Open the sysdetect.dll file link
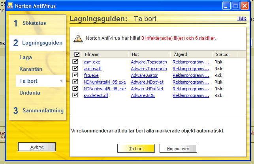Screen dimensions: 254x164 [96, 95]
